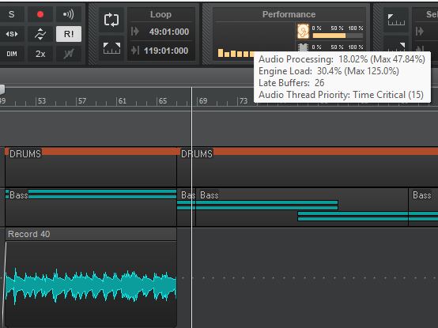Viewport: 438px width, 328px height.
Task: Click set loop points to selection icon
Action: 111,48
